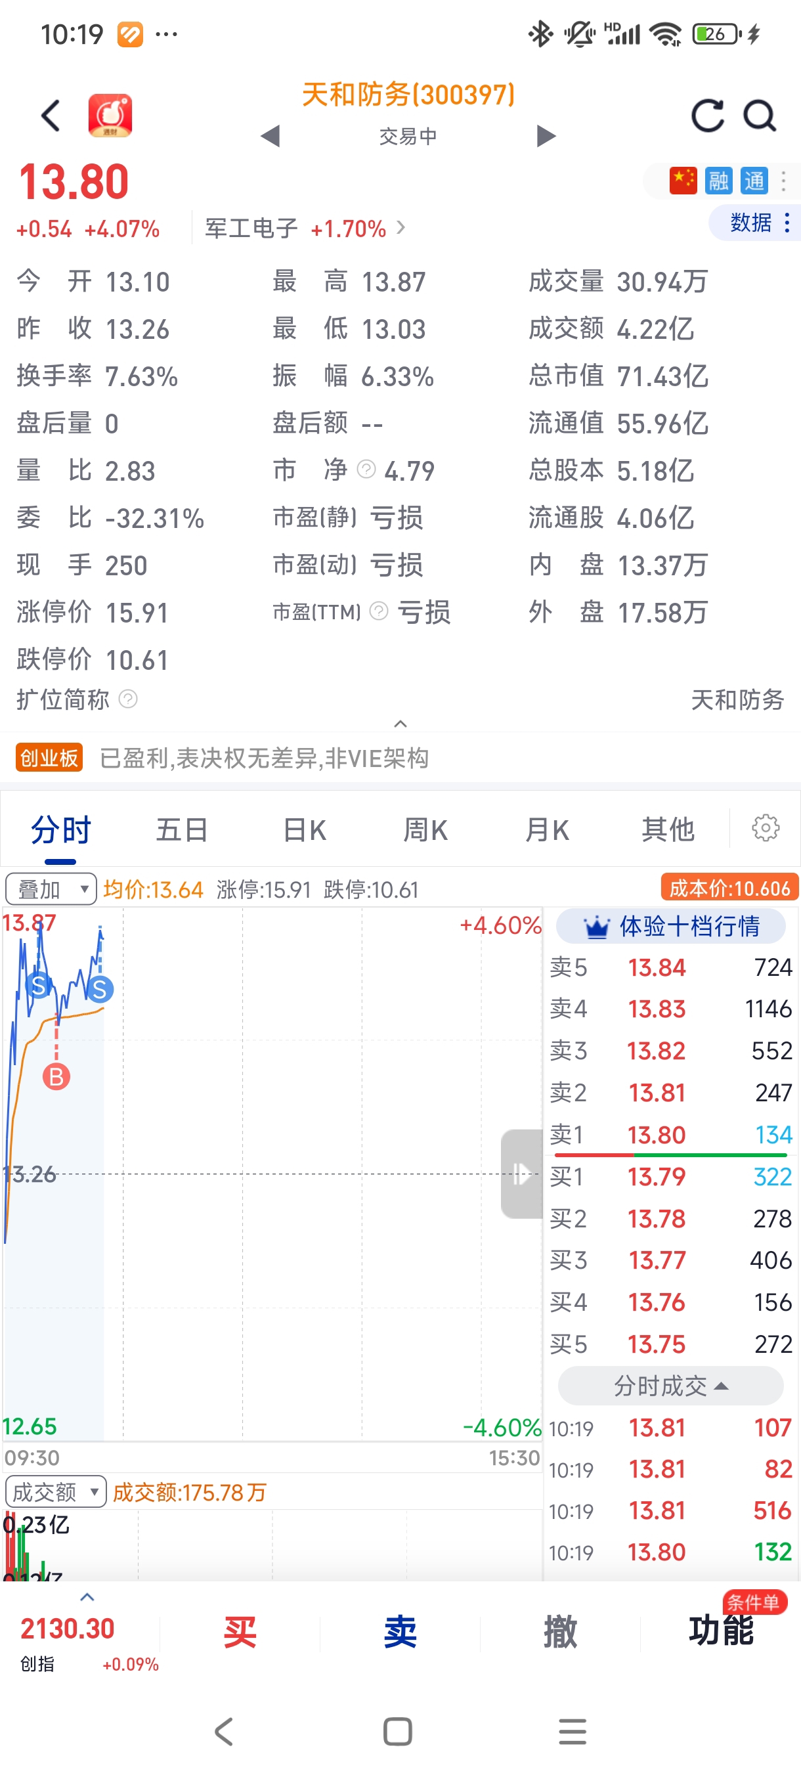Image resolution: width=801 pixels, height=1781 pixels.
Task: Tap the blue 融 margin badge
Action: point(719,181)
